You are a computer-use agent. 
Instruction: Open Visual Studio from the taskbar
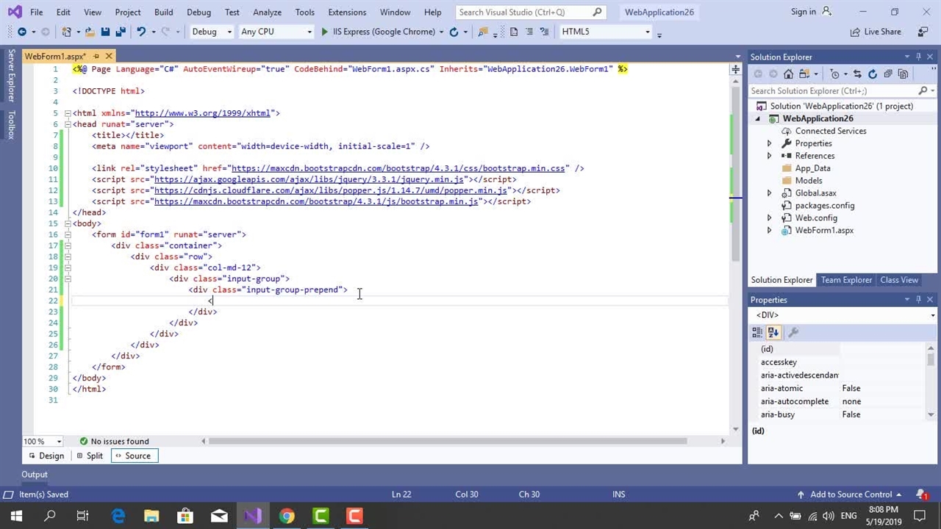click(253, 516)
